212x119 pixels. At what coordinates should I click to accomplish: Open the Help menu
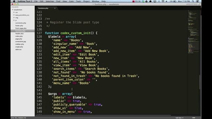[x=103, y=1]
